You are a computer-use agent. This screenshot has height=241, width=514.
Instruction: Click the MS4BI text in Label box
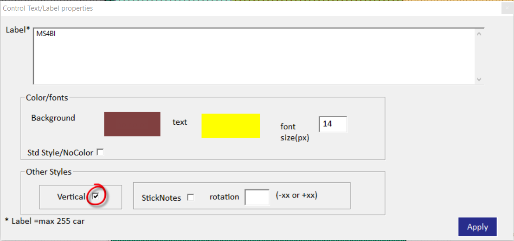point(45,34)
